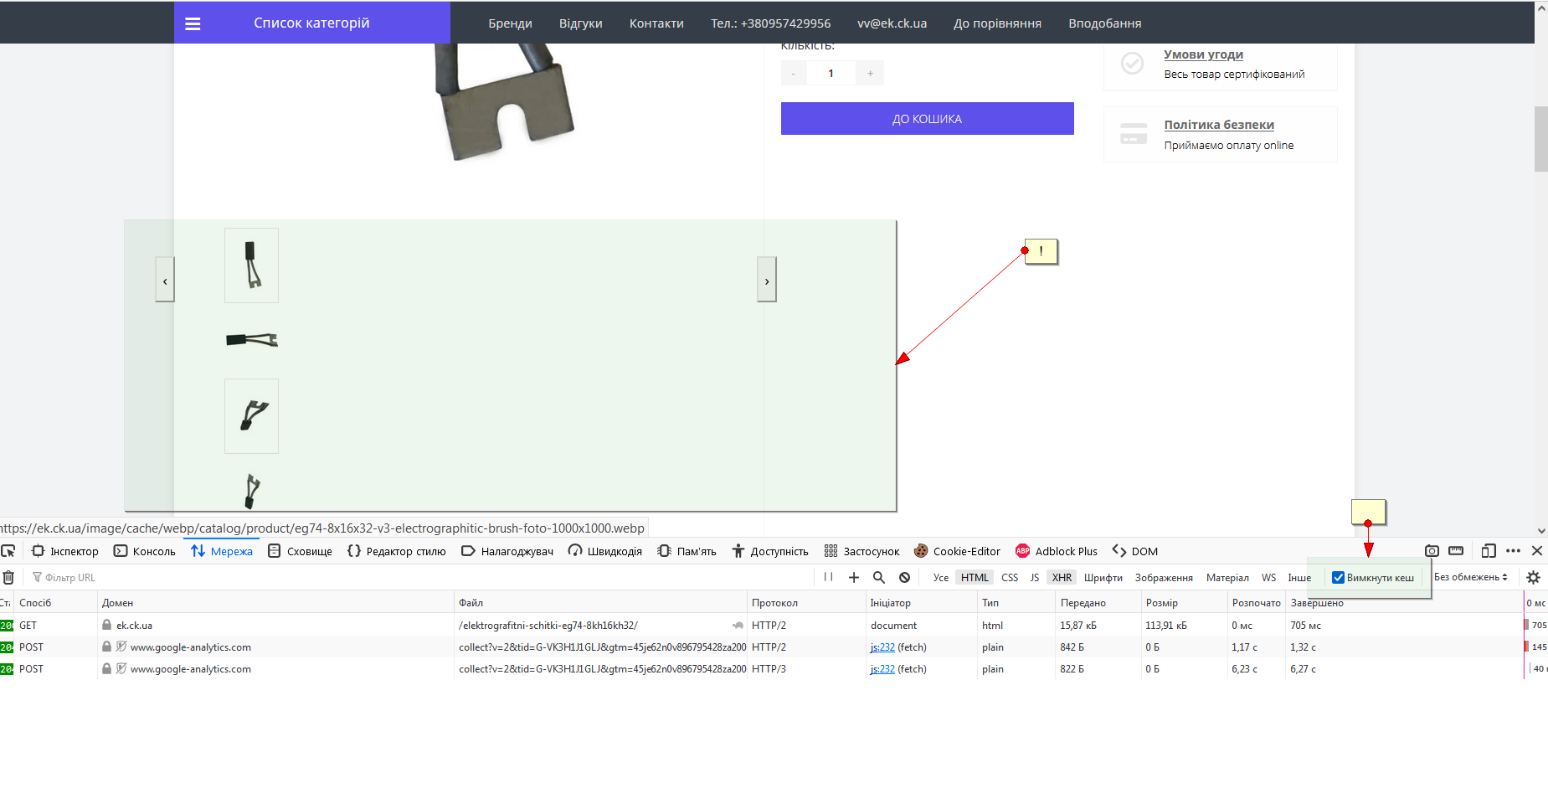The image size is (1548, 809).
Task: Toggle the Усе request filter
Action: (x=941, y=578)
